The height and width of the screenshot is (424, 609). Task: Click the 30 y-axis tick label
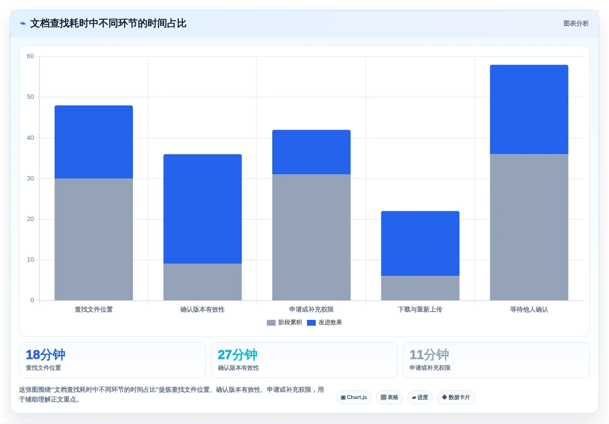click(x=30, y=179)
